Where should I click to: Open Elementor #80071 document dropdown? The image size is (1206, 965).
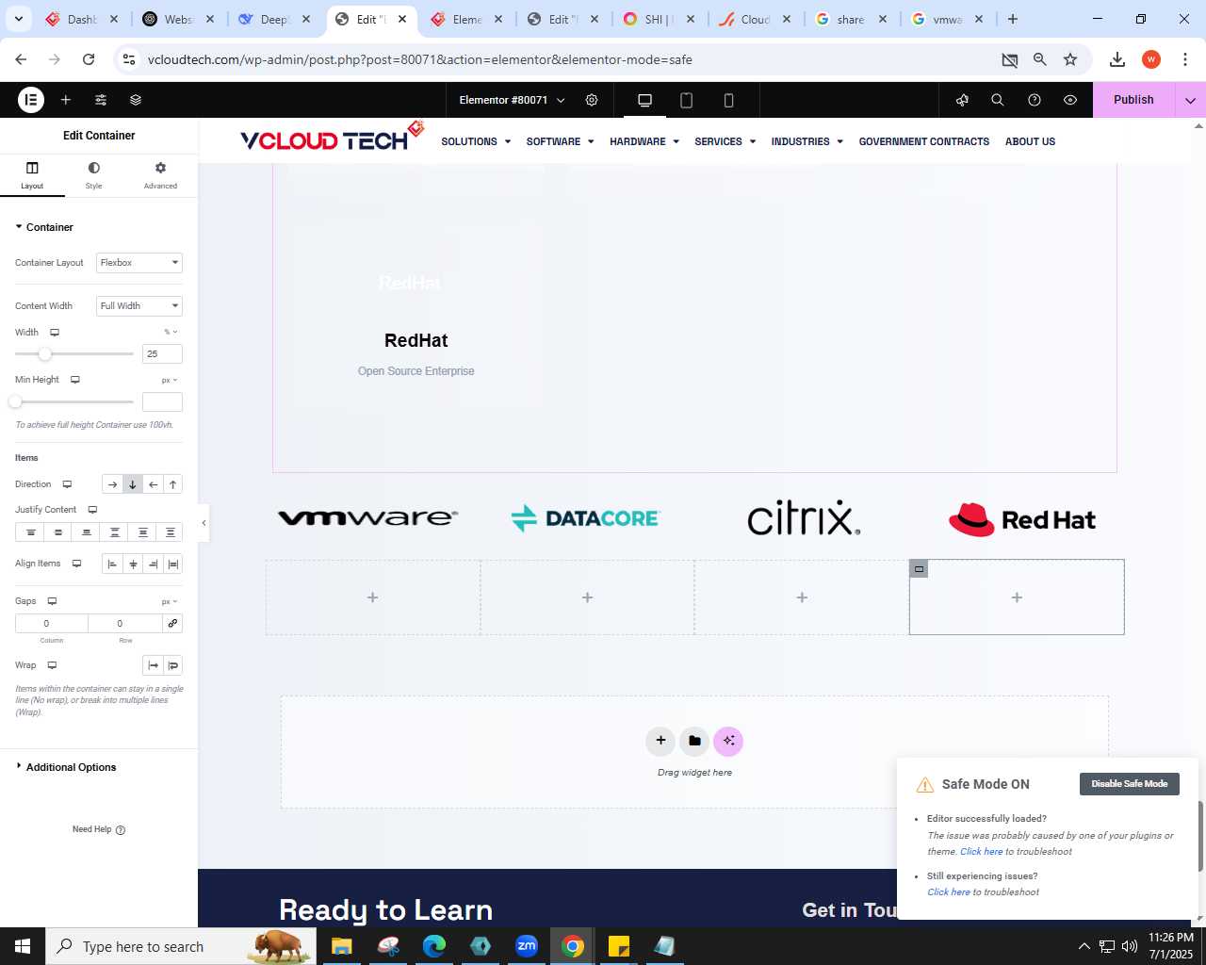[512, 100]
